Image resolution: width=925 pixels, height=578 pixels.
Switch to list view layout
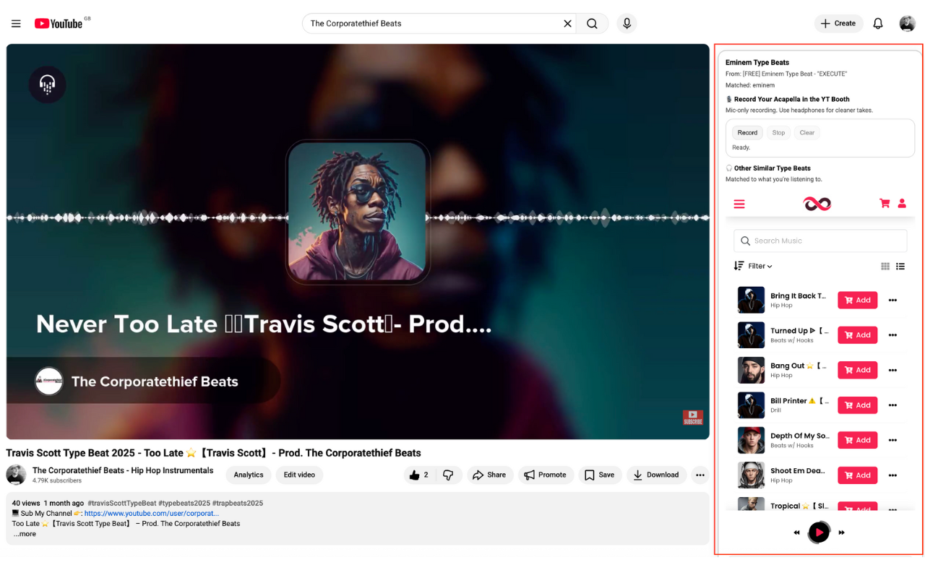tap(900, 267)
